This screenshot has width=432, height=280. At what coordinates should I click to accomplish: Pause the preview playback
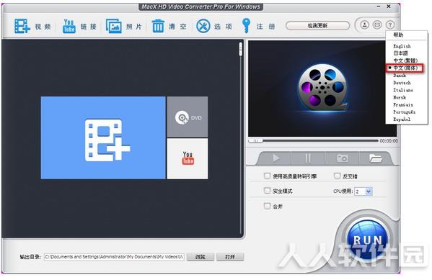tap(308, 158)
